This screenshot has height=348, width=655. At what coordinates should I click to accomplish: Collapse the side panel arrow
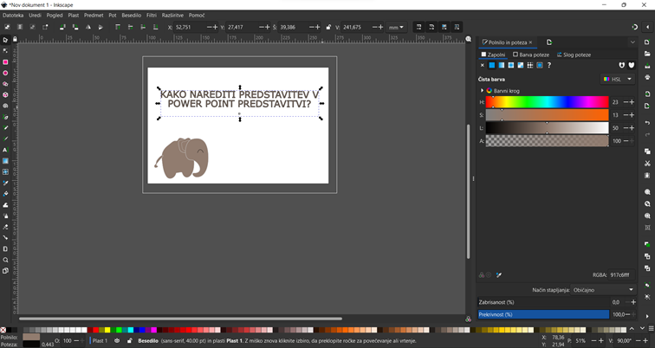click(648, 27)
